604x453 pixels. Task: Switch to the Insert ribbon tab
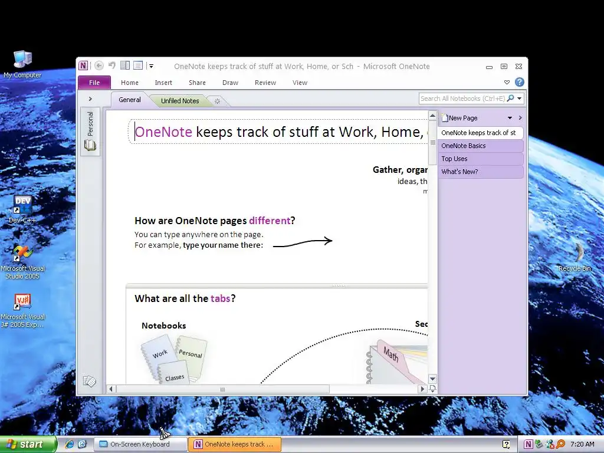(x=163, y=83)
